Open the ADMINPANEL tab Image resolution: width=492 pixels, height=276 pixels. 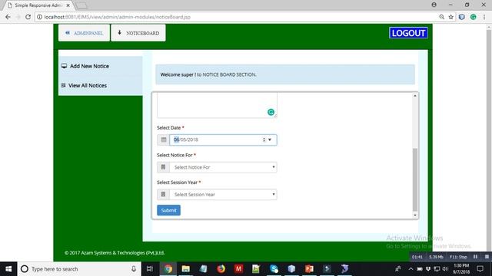point(84,33)
